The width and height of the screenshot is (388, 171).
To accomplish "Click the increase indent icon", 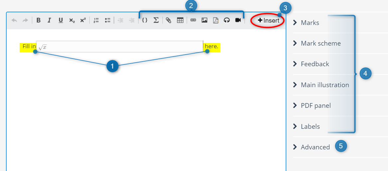I will point(132,21).
